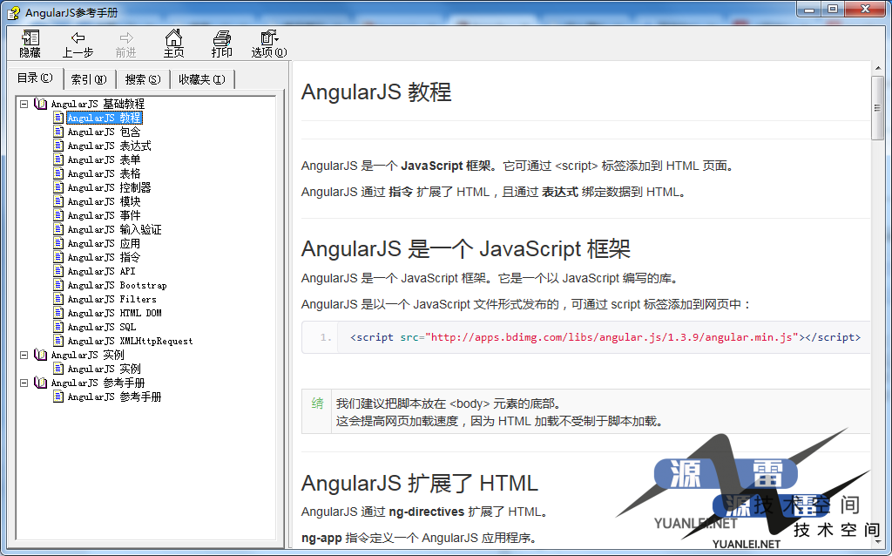Minimize the AngularJS参考手册 window
Image resolution: width=892 pixels, height=556 pixels.
coord(809,10)
